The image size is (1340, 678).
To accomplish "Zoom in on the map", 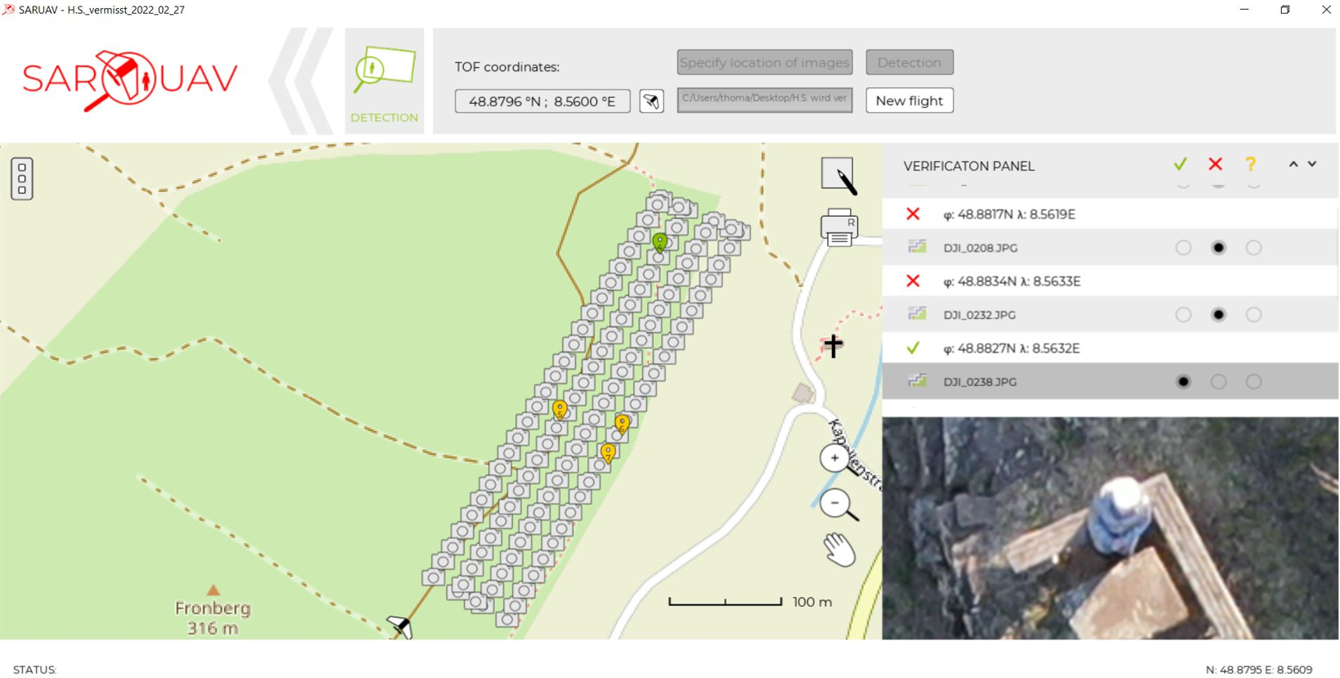I will 834,458.
